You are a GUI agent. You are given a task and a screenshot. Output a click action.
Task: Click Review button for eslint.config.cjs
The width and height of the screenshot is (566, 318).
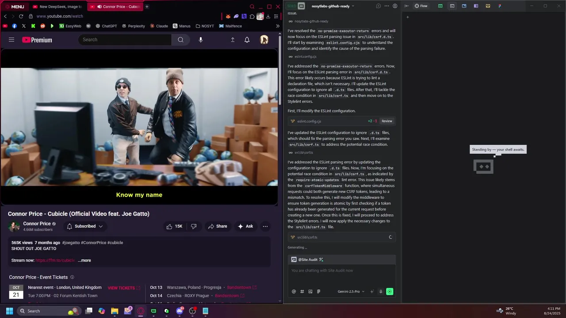point(387,121)
